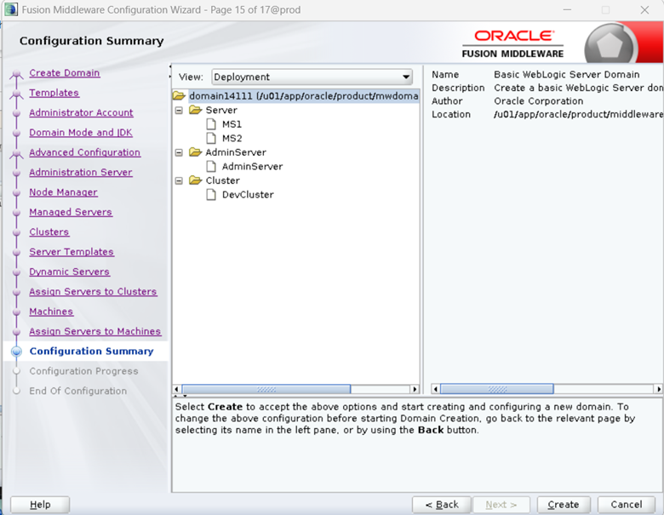Image resolution: width=664 pixels, height=515 pixels.
Task: Open Server Templates step
Action: (x=72, y=252)
